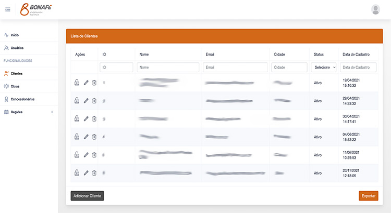Edit client registered 19/04/2021 with pencil
Screen dimensions: 391x213
point(86,83)
